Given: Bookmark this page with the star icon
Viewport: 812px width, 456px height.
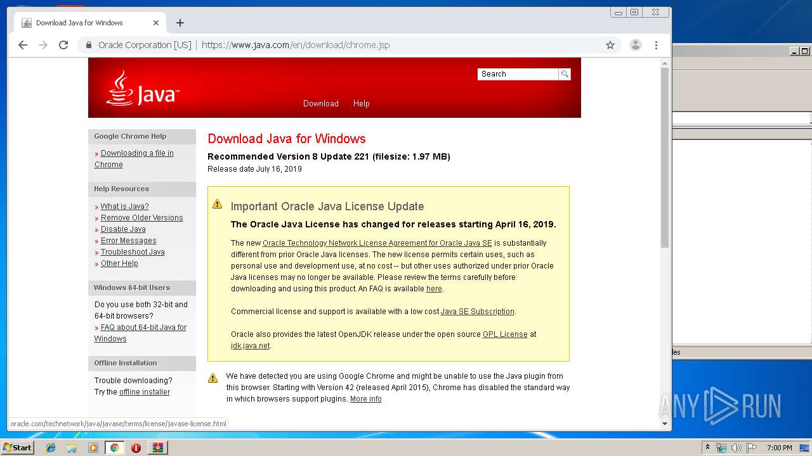Looking at the screenshot, I should [610, 45].
